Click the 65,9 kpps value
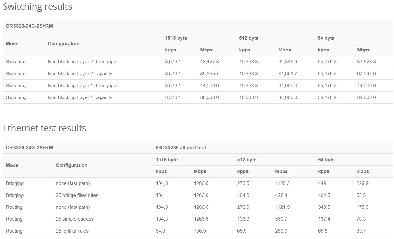394x239 pixels. [x=242, y=231]
